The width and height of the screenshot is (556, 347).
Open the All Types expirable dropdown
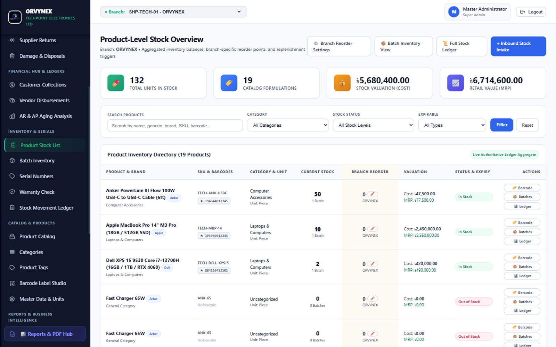coord(452,125)
